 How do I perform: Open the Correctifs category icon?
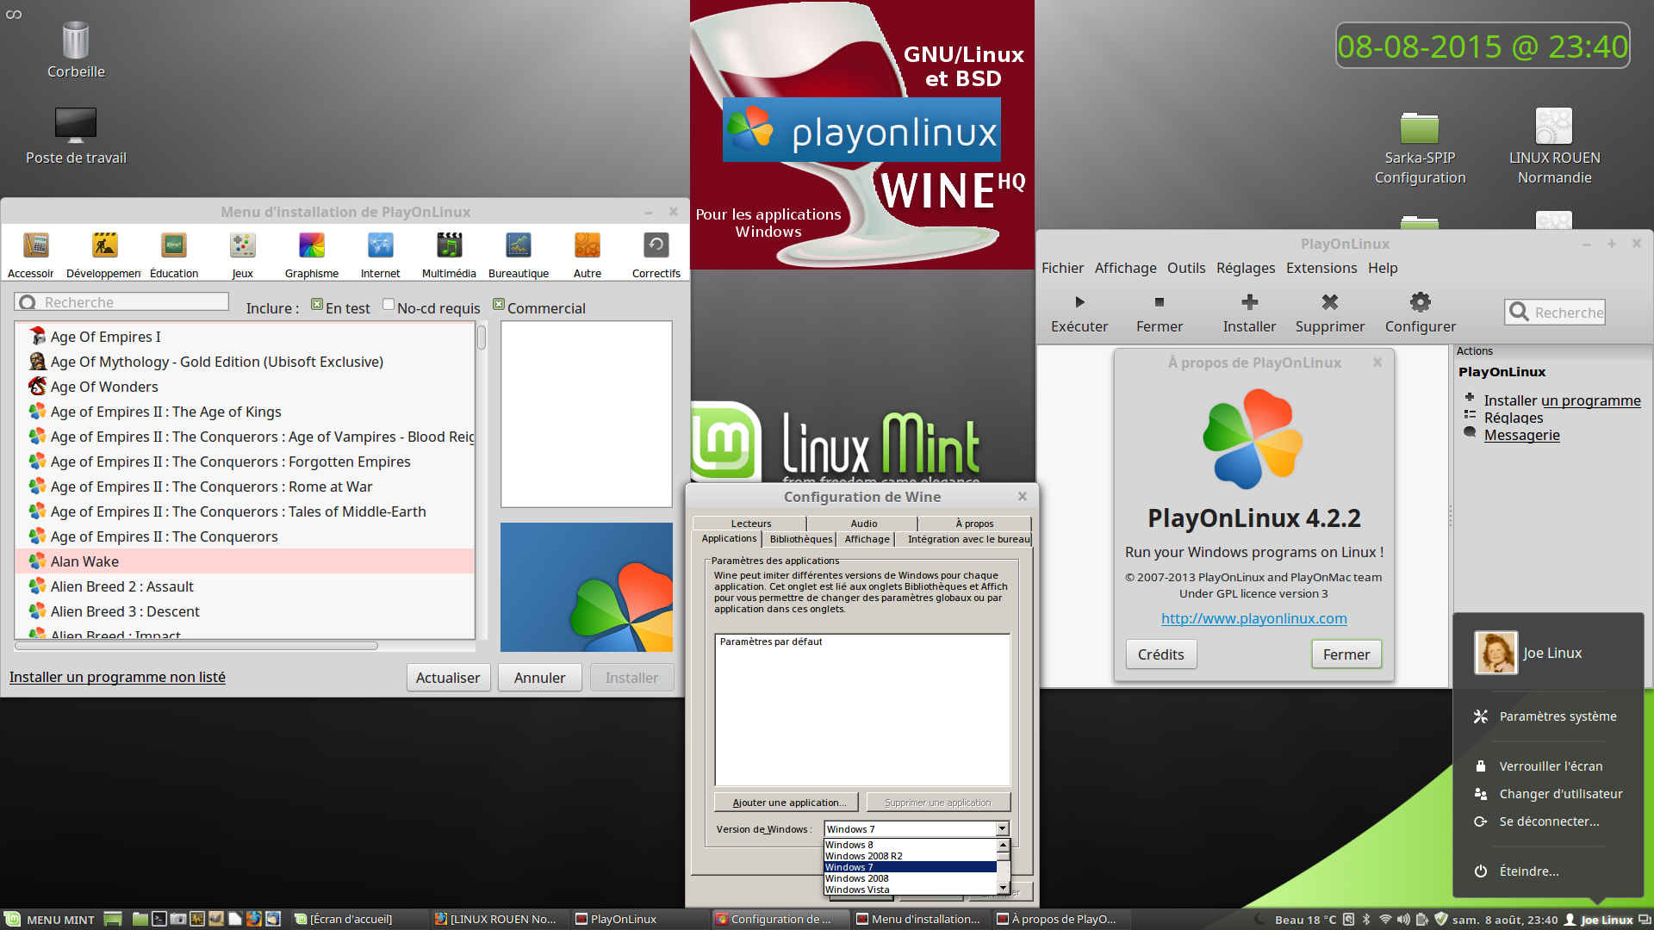click(656, 255)
